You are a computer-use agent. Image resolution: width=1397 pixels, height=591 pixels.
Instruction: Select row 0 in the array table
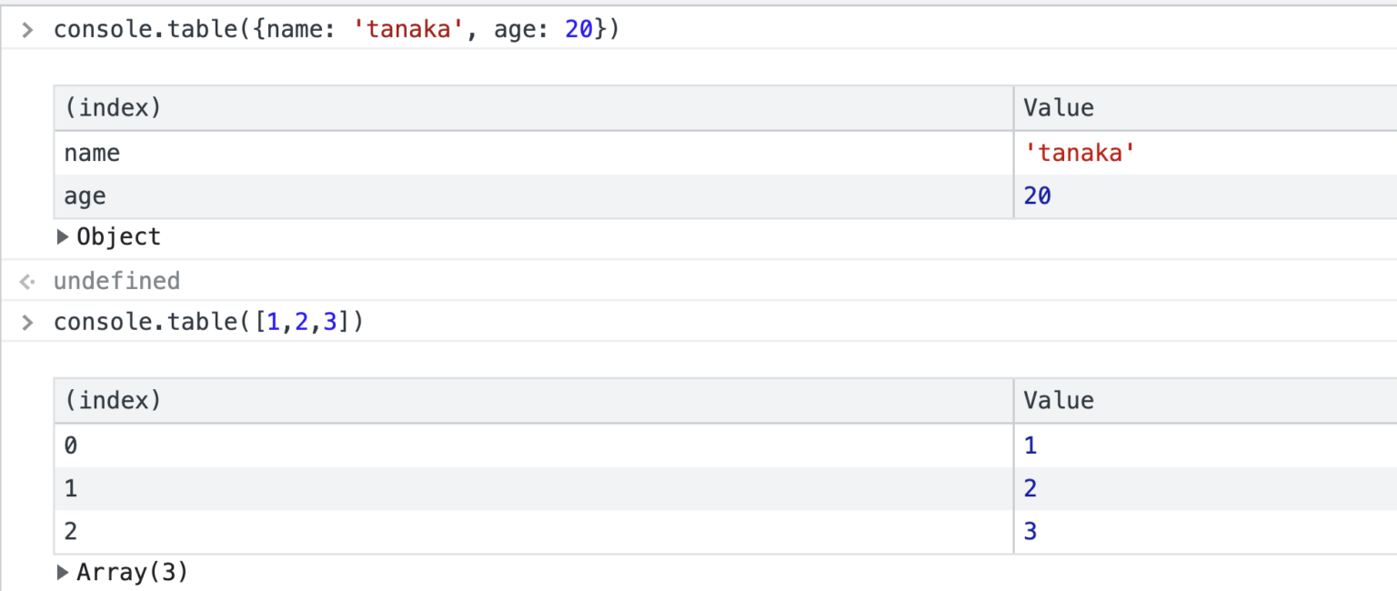pos(70,444)
